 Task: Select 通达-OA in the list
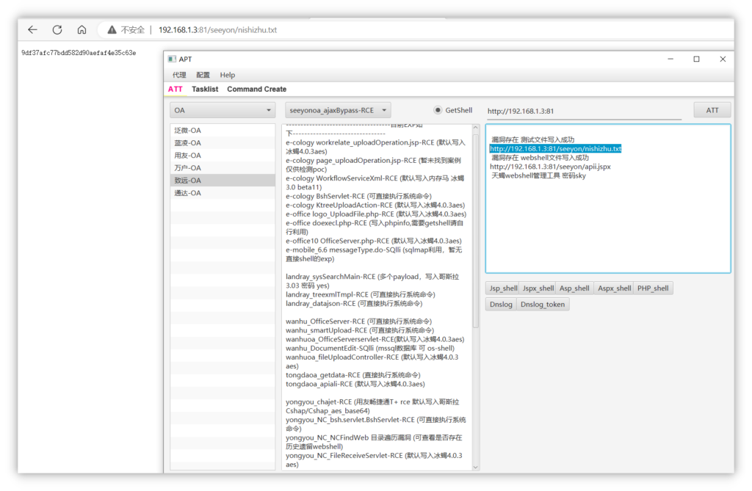click(223, 193)
